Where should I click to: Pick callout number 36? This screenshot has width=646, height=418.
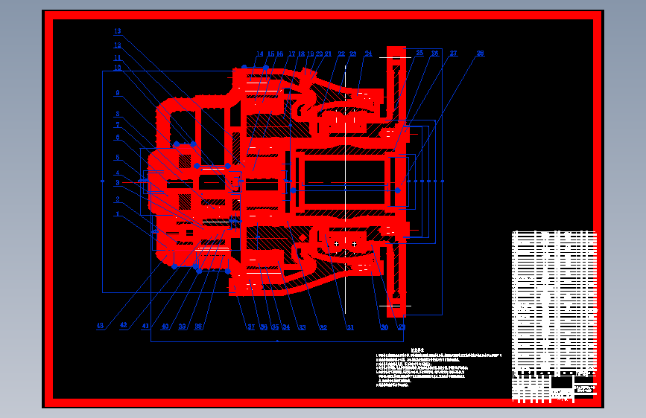point(264,327)
